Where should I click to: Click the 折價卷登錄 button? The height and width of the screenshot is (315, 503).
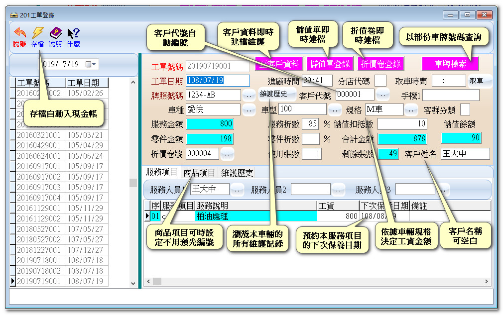380,64
